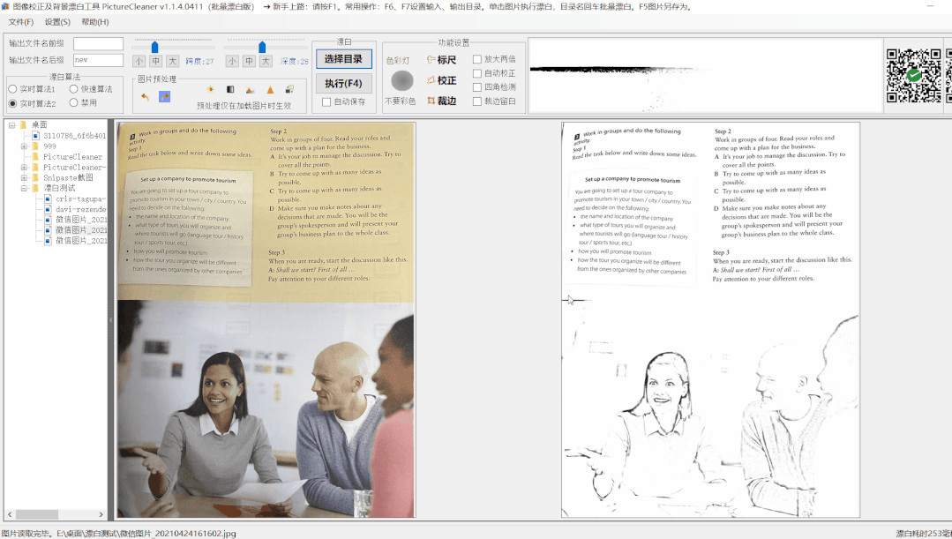
Task: Select the 裁边 crop edge tool
Action: (x=441, y=101)
